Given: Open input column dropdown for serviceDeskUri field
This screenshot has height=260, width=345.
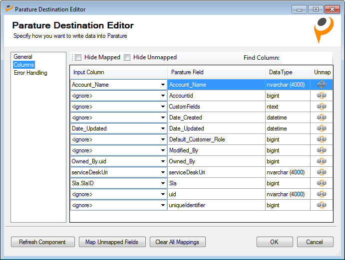Looking at the screenshot, I should (163, 172).
